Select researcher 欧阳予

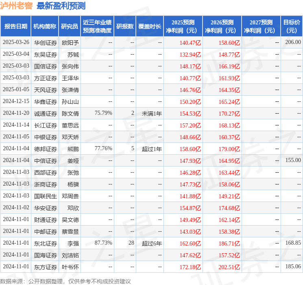pyautogui.click(x=70, y=43)
